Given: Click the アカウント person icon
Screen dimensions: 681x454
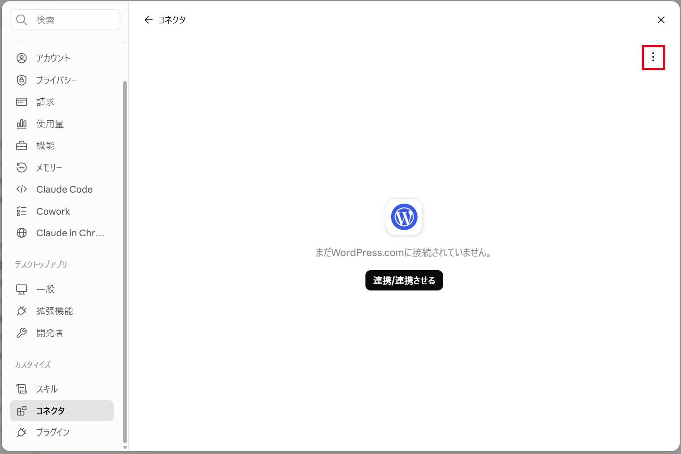Looking at the screenshot, I should [22, 58].
